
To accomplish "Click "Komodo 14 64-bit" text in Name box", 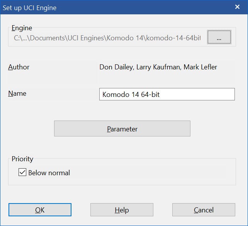I will (x=130, y=94).
